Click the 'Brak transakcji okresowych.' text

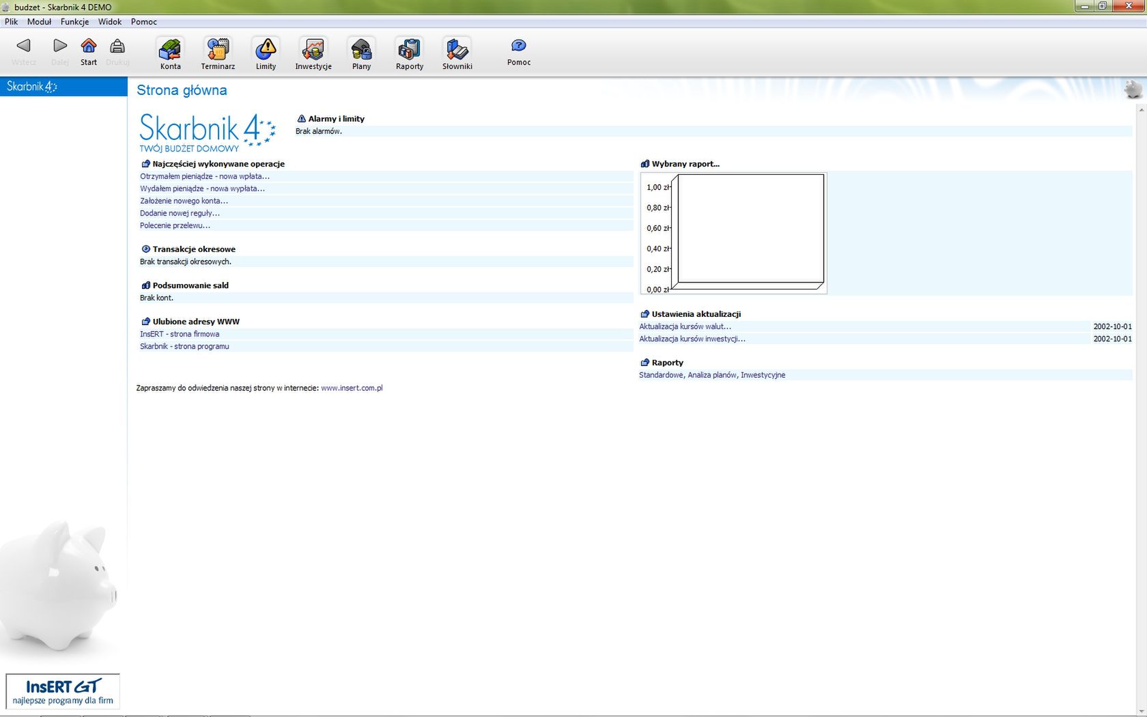coord(186,262)
